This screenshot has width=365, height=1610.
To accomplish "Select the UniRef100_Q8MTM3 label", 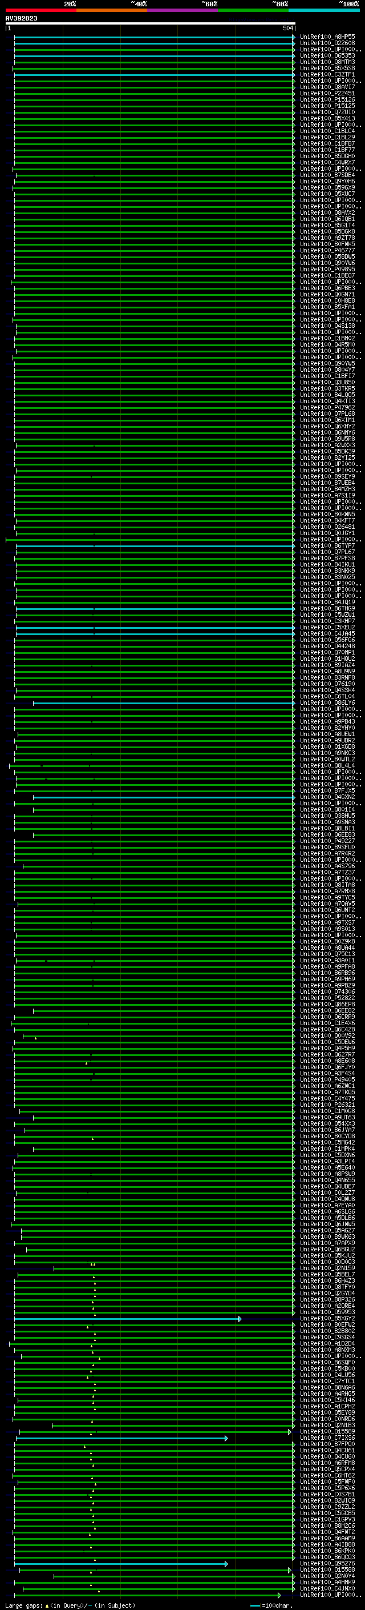I will click(x=327, y=62).
